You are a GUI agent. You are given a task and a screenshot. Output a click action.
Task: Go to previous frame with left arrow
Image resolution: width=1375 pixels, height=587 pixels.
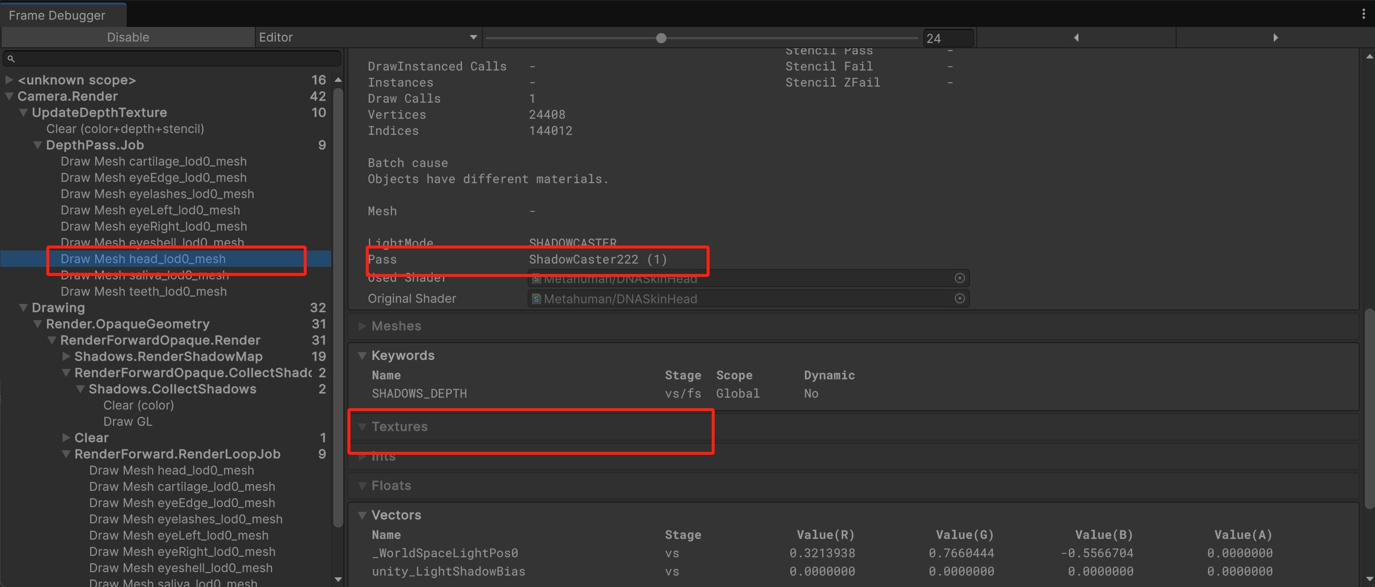(1076, 37)
